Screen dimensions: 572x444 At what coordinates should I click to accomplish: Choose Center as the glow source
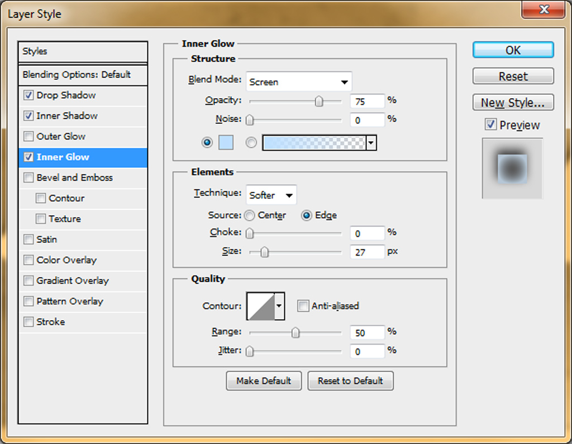pyautogui.click(x=250, y=216)
